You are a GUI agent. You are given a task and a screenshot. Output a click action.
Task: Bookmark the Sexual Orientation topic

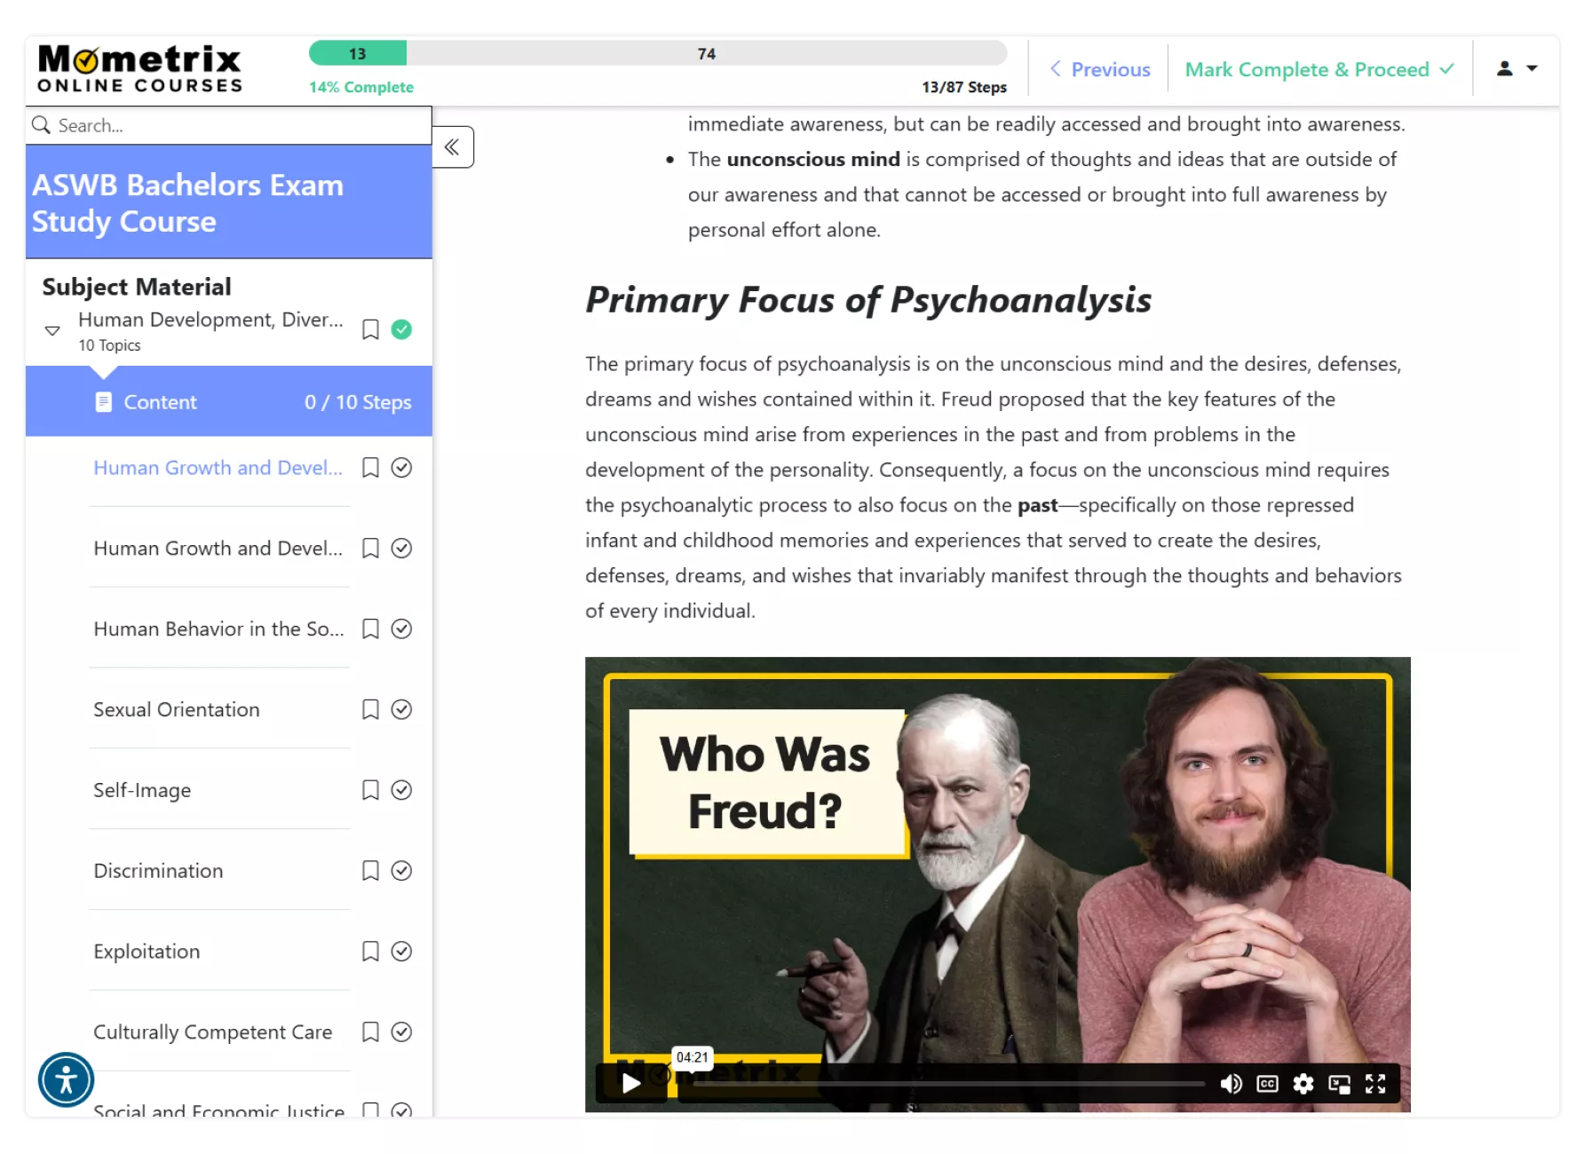pos(370,709)
